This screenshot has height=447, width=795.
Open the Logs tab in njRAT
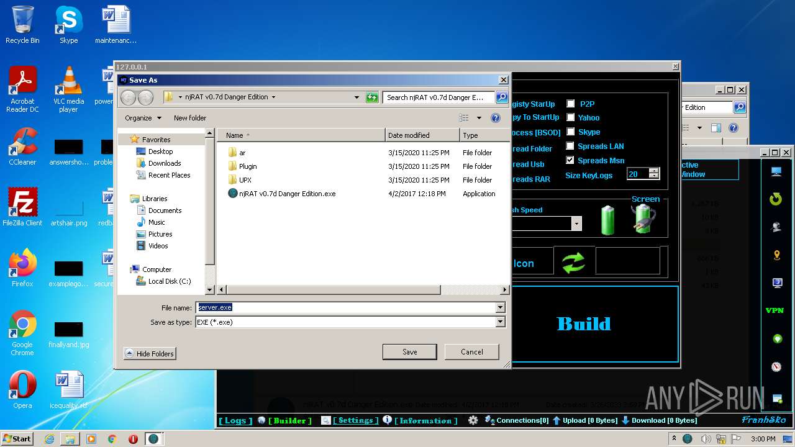[x=235, y=420]
